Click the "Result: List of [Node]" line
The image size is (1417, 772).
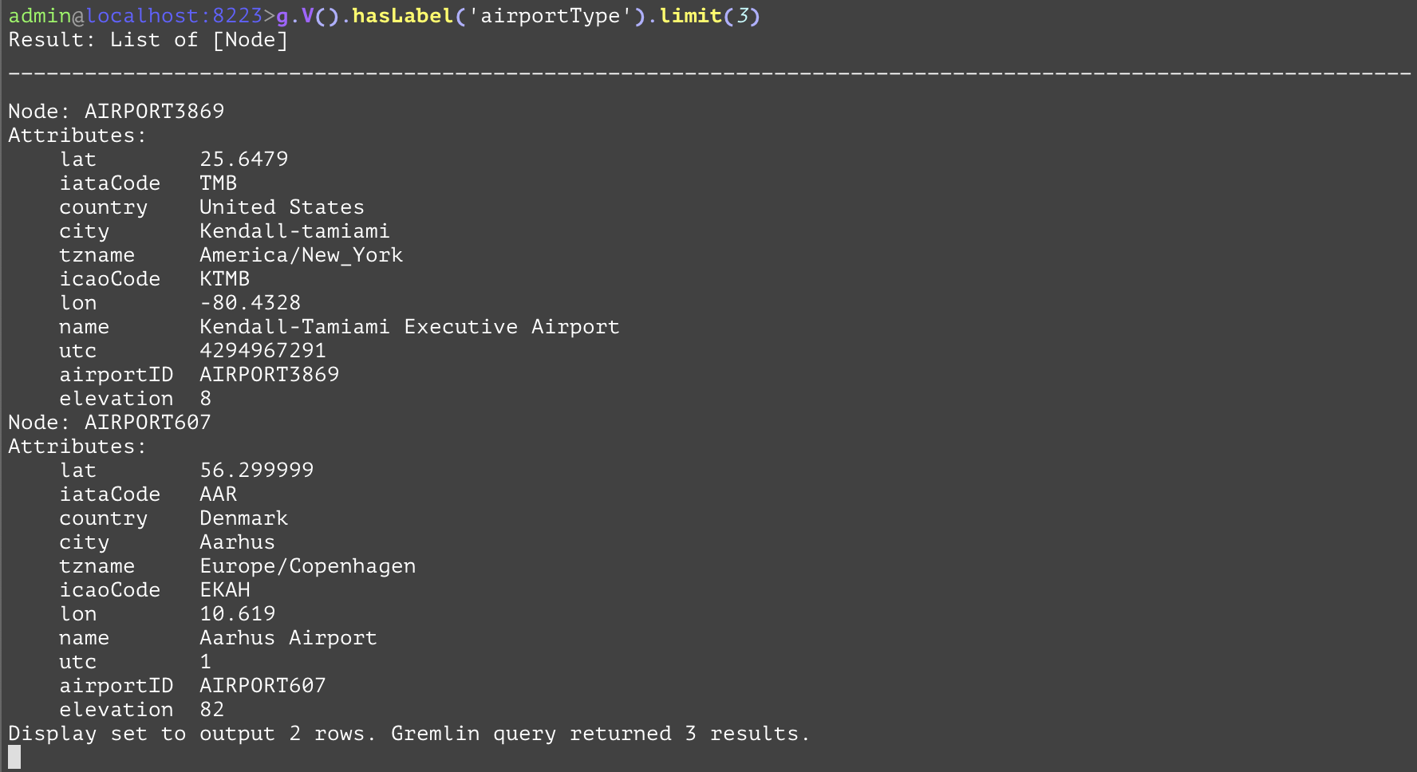coord(148,40)
